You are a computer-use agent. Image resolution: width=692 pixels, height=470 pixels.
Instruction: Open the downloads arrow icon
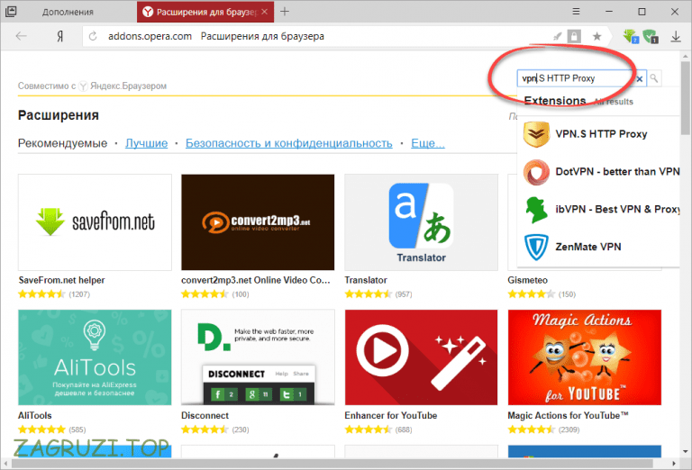676,36
